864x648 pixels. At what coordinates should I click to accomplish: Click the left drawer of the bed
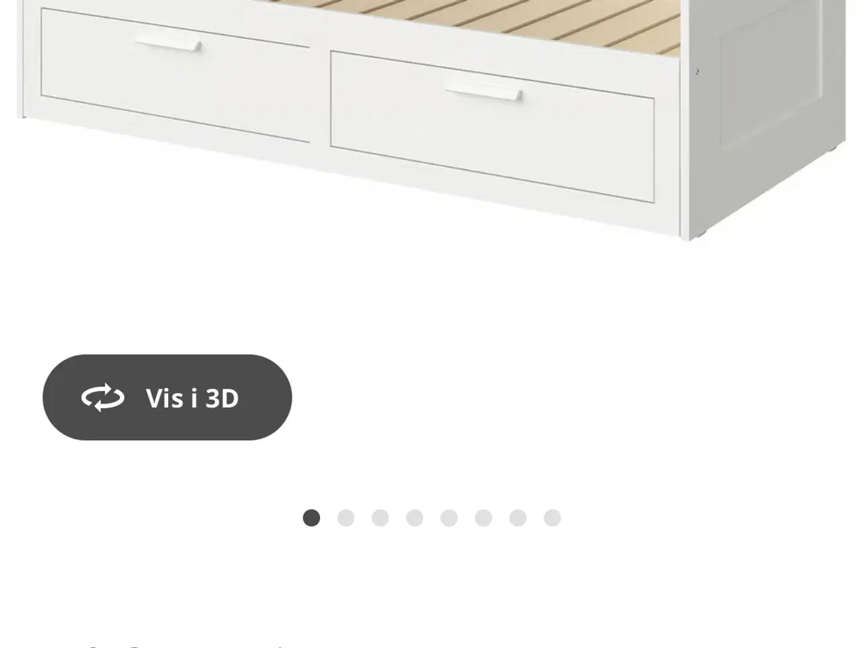(x=175, y=76)
